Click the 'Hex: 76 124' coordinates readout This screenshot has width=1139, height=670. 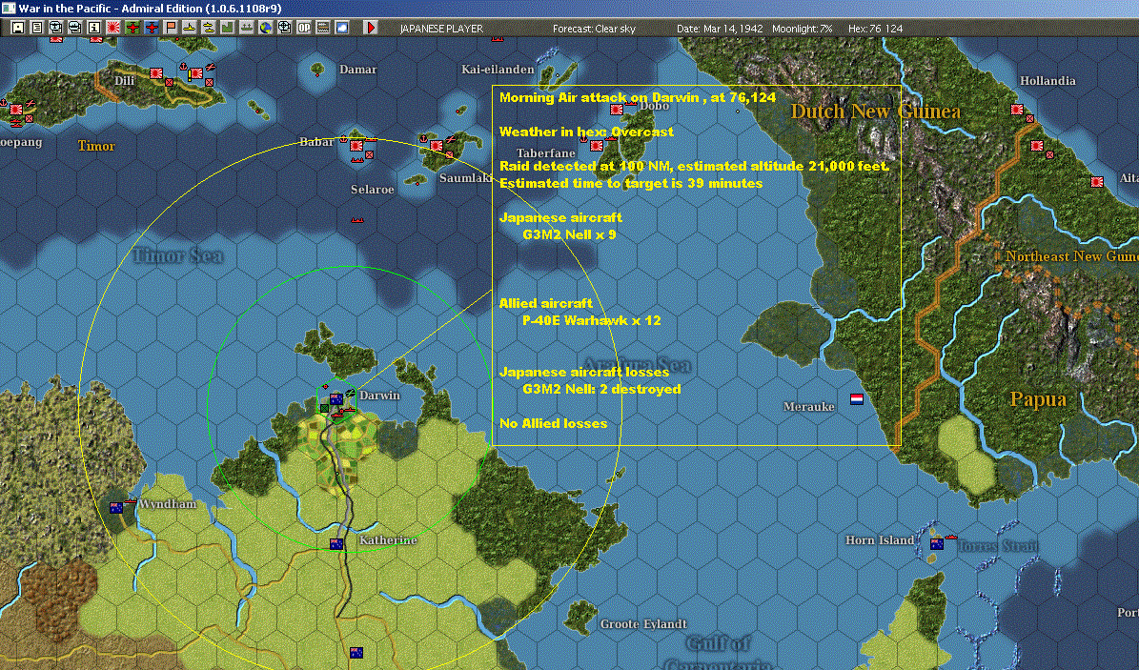tap(875, 29)
